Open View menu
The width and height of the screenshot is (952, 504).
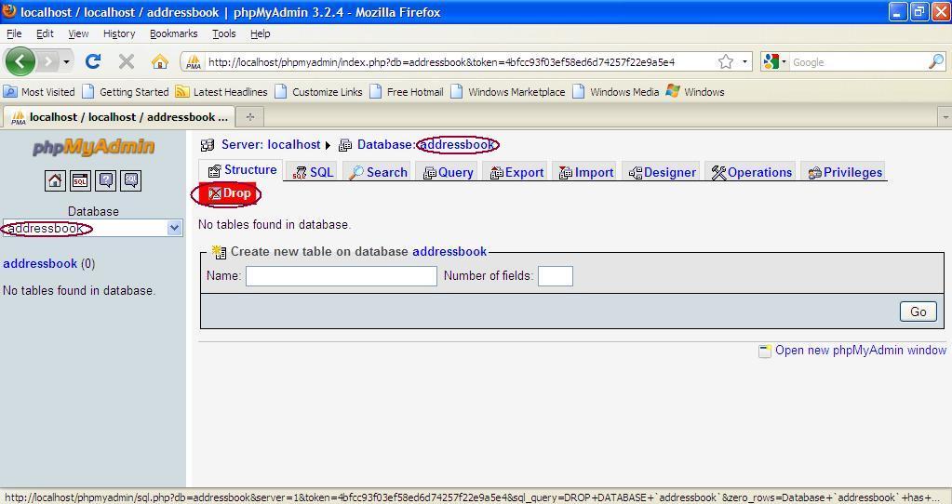(x=78, y=33)
